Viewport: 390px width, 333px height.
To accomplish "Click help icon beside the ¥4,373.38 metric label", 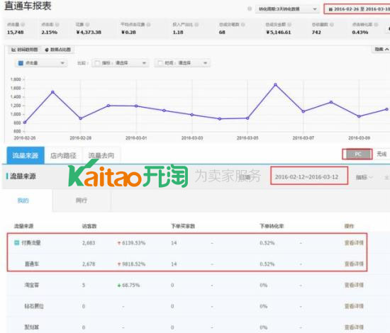I will click(87, 24).
